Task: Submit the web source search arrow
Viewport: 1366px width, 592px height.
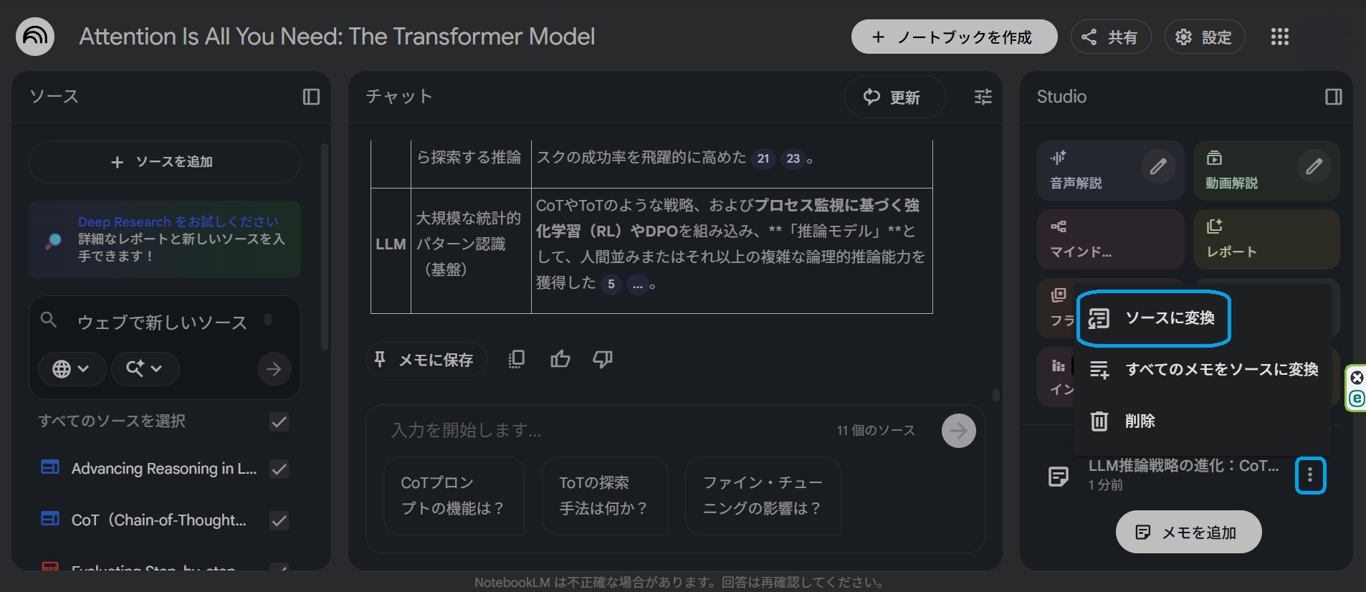Action: (x=274, y=369)
